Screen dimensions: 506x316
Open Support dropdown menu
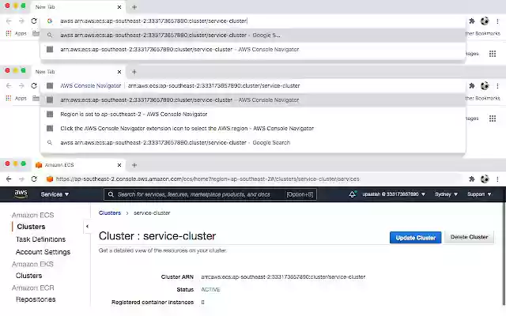click(479, 194)
